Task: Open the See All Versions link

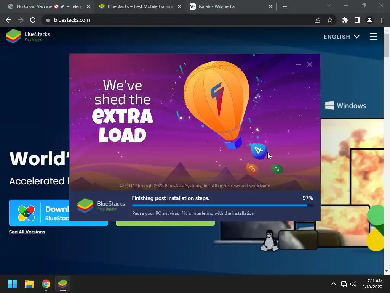Action: tap(27, 232)
